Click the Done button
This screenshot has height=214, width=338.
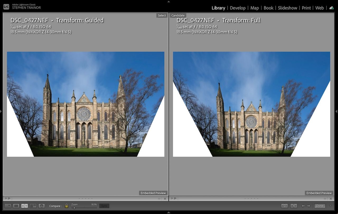pos(319,206)
